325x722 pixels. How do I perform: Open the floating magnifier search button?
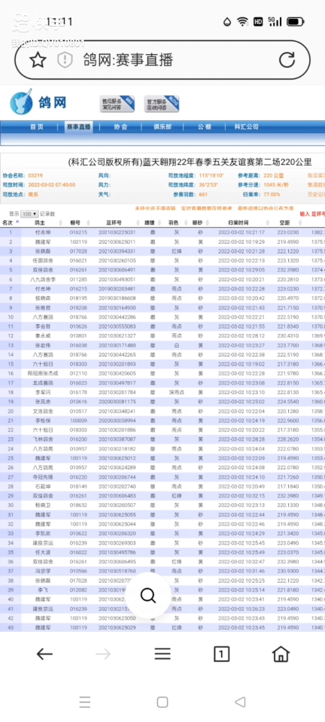[148, 596]
